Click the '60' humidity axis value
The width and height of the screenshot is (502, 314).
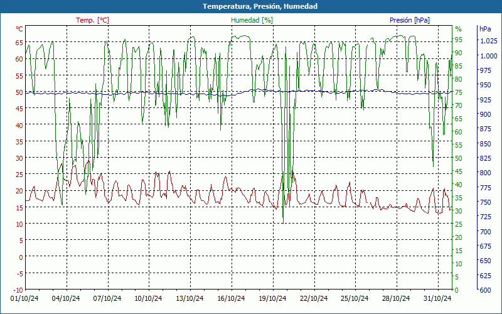click(459, 132)
